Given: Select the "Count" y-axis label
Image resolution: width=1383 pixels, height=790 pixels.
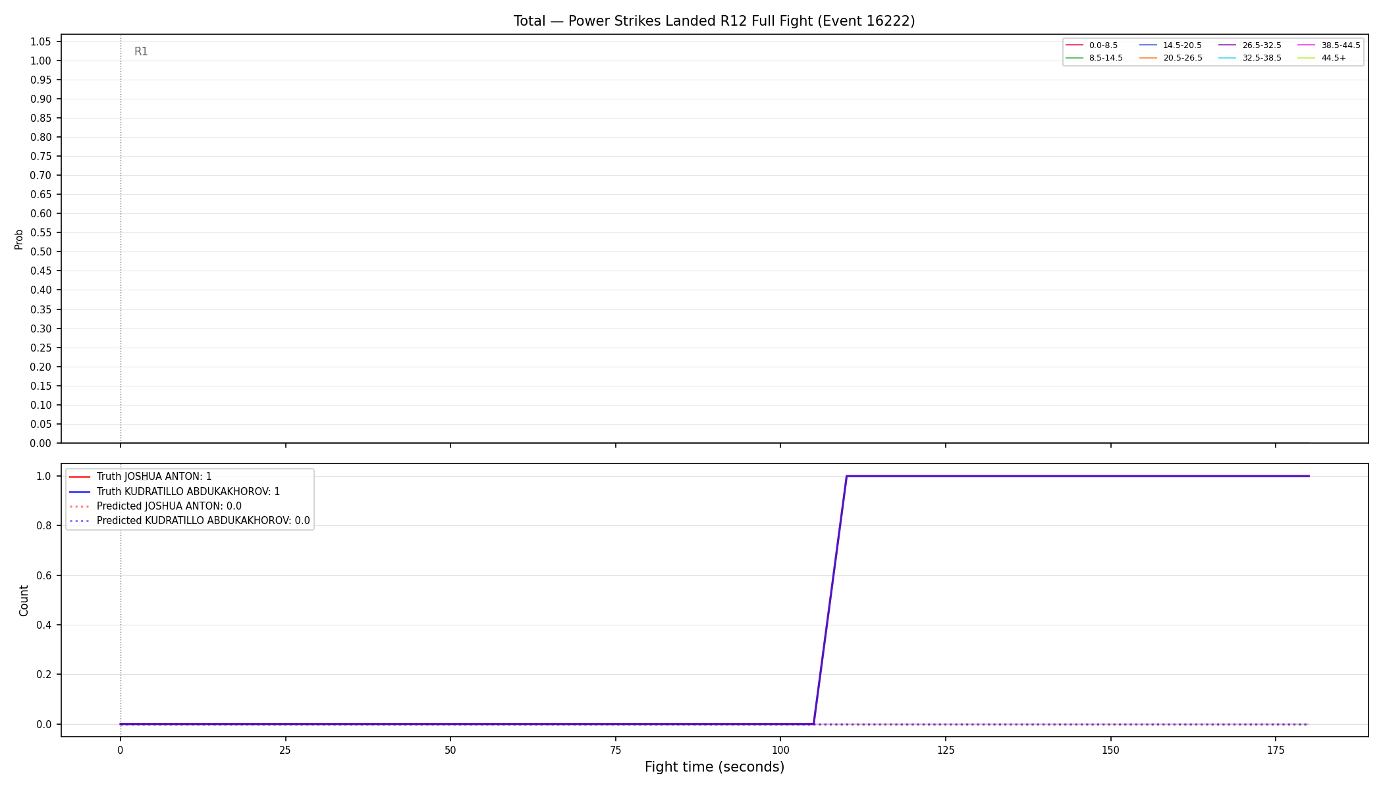Looking at the screenshot, I should tap(24, 600).
